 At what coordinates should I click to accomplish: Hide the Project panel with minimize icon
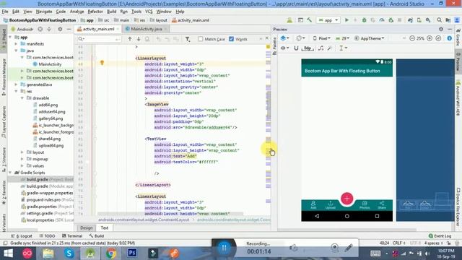69,29
